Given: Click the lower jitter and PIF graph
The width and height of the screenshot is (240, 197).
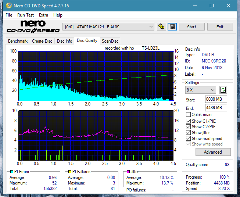Looking at the screenshot, I should [96, 136].
